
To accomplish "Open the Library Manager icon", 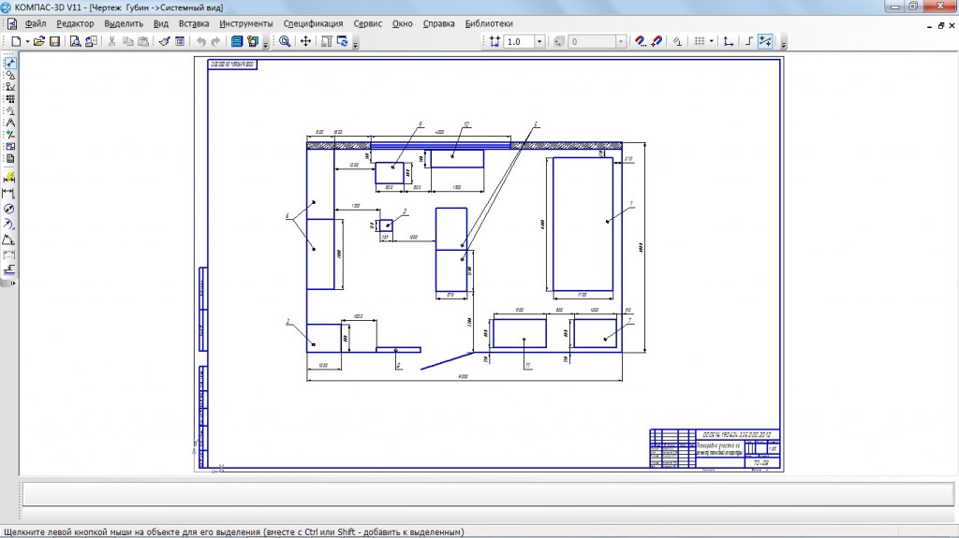I will pyautogui.click(x=237, y=41).
